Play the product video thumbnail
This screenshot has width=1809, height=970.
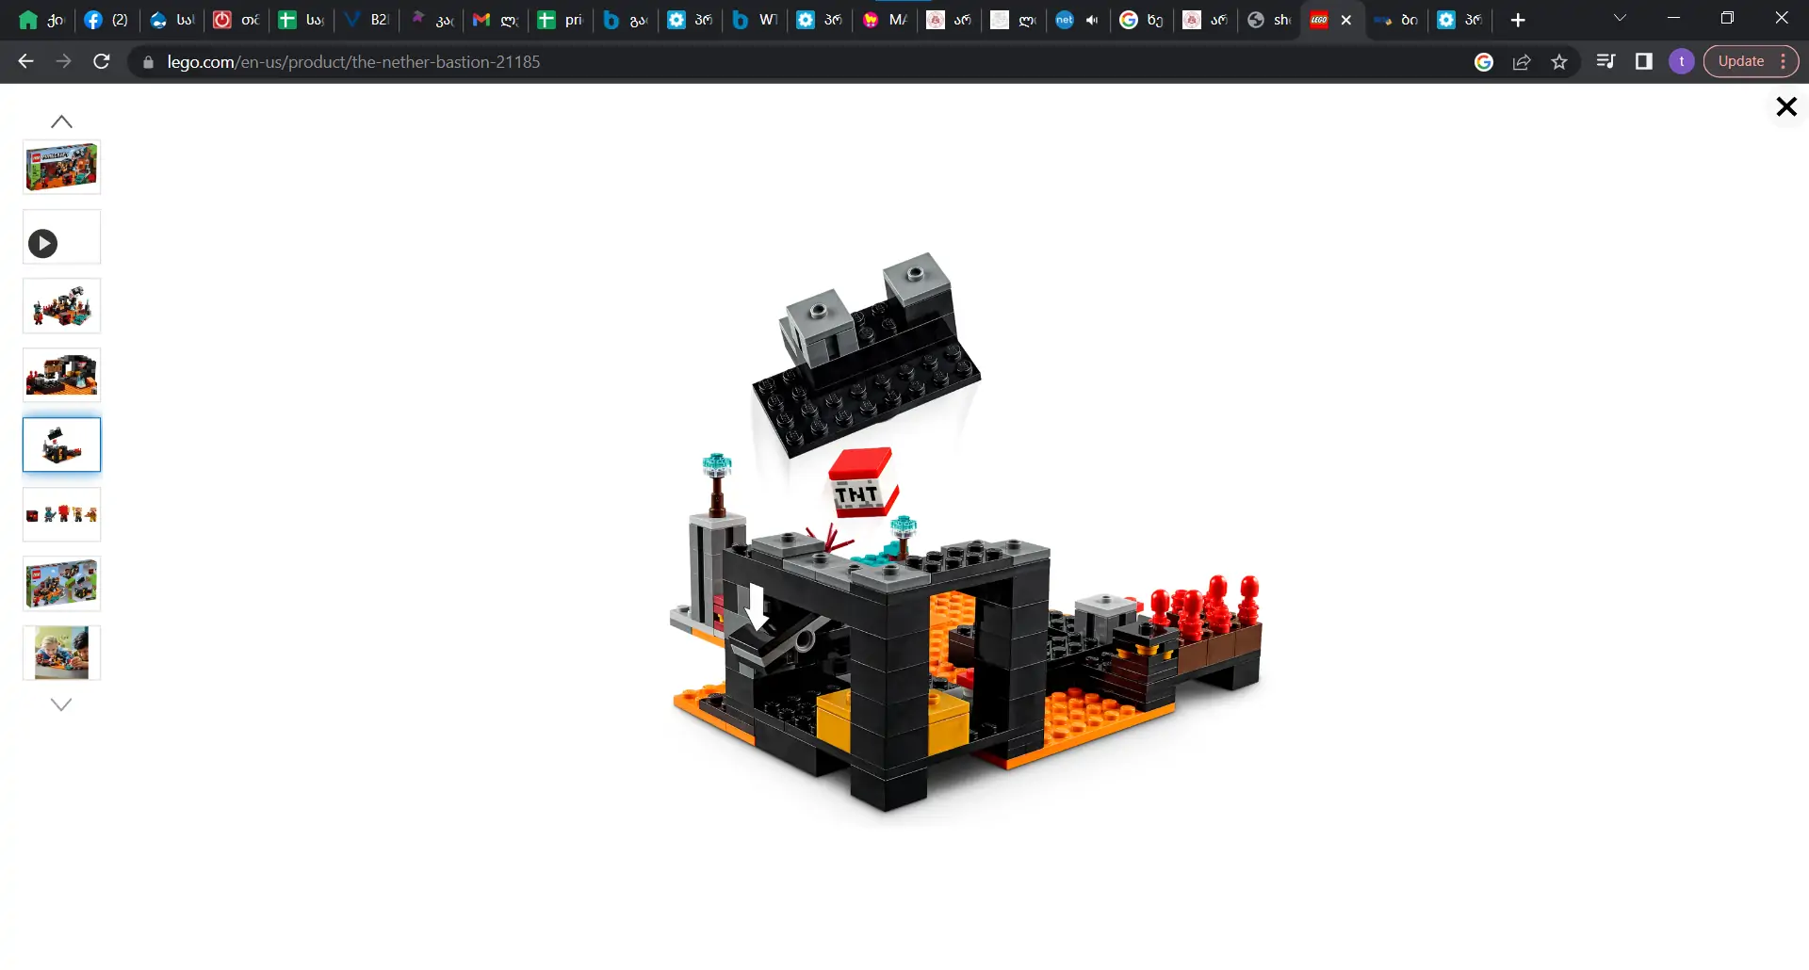click(x=61, y=237)
